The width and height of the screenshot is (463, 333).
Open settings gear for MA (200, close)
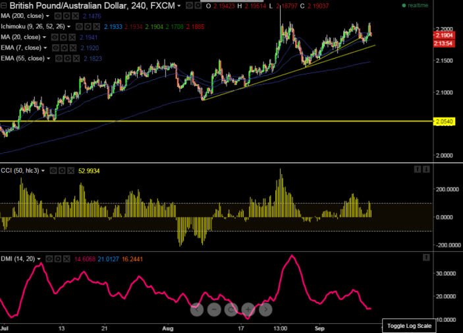click(x=67, y=16)
